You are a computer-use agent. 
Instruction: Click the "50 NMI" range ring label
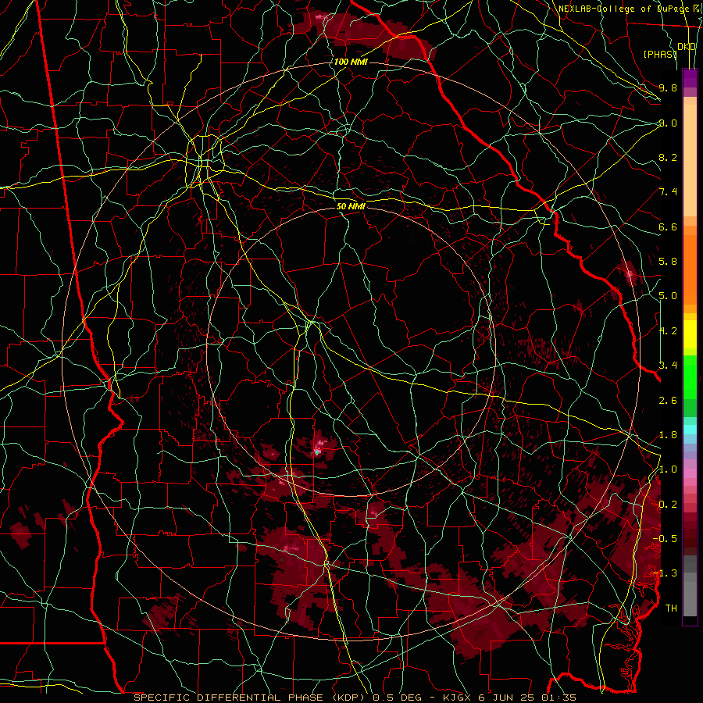(x=351, y=206)
